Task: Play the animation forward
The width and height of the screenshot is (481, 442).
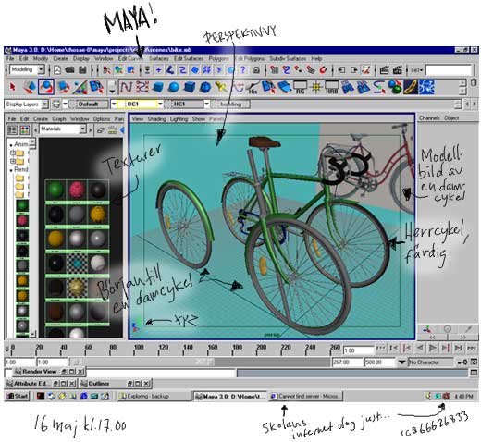Action: coord(433,349)
